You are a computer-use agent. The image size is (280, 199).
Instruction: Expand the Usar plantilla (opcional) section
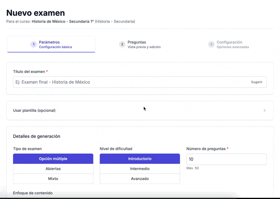point(34,111)
